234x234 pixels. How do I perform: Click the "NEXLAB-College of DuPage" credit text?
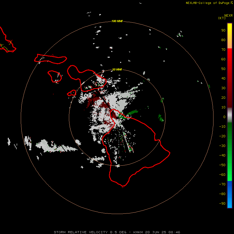coord(208,3)
